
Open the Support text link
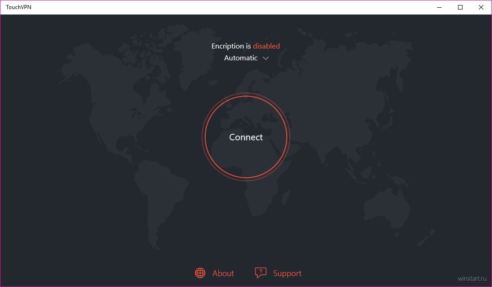(287, 273)
